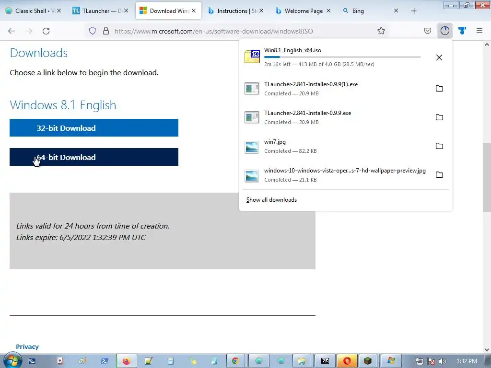Screen dimensions: 491x368
Task: Open Firefox from the taskbar
Action: coord(126,361)
